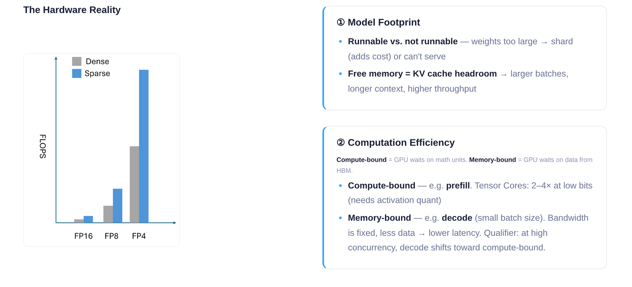Viewport: 632px width, 287px height.
Task: Click the blue FP8 Sparse bar
Action: click(117, 206)
